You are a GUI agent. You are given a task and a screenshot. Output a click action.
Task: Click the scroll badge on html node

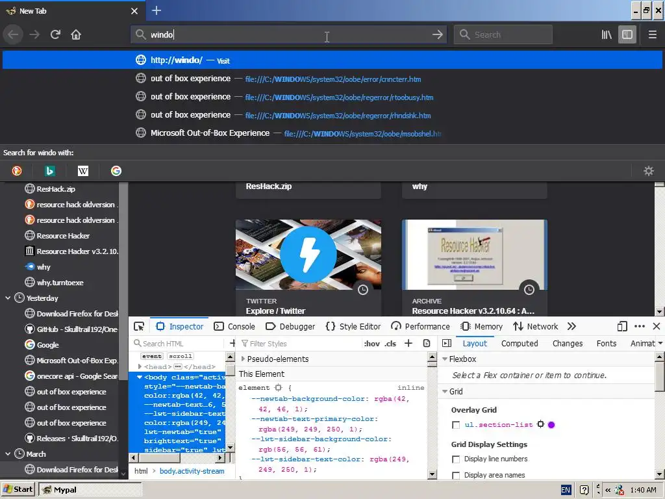click(181, 357)
